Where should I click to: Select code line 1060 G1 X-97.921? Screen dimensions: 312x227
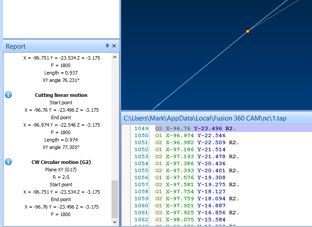(190, 206)
